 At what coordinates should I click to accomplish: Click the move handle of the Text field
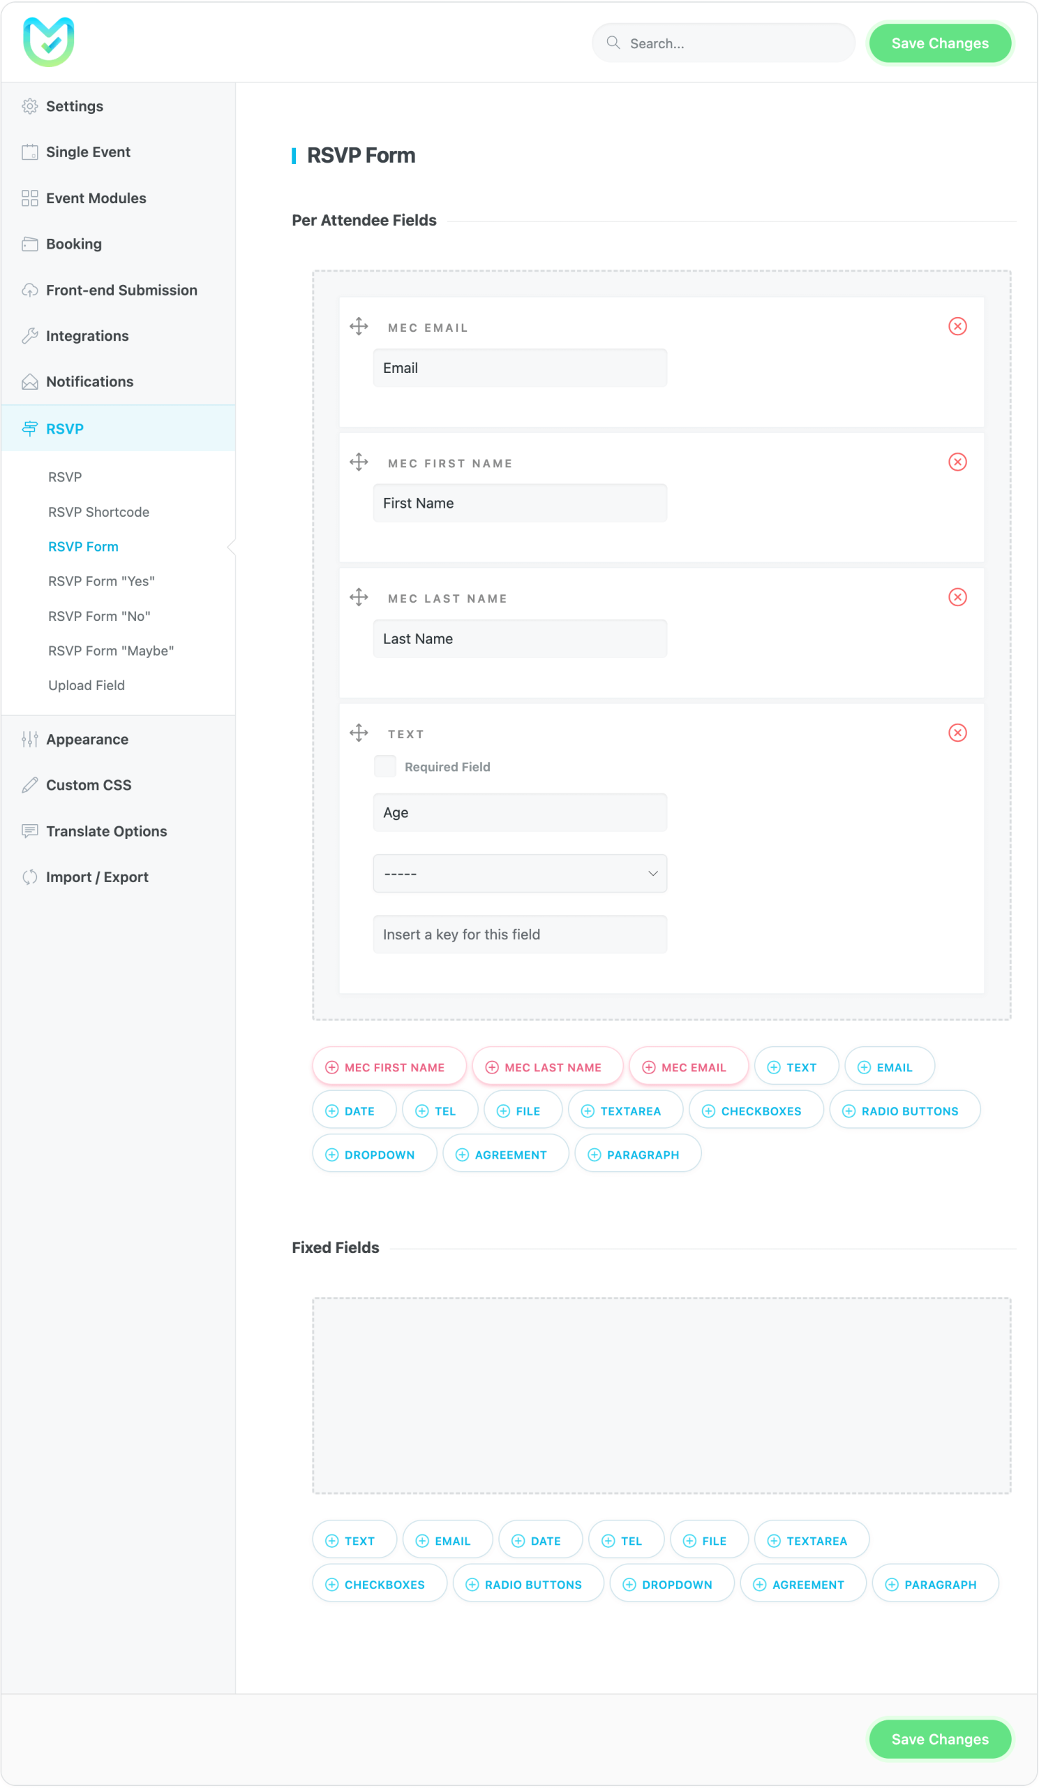[x=359, y=733]
